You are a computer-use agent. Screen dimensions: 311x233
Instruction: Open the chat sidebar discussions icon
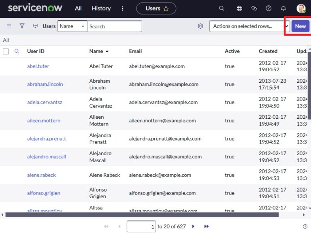tap(254, 9)
